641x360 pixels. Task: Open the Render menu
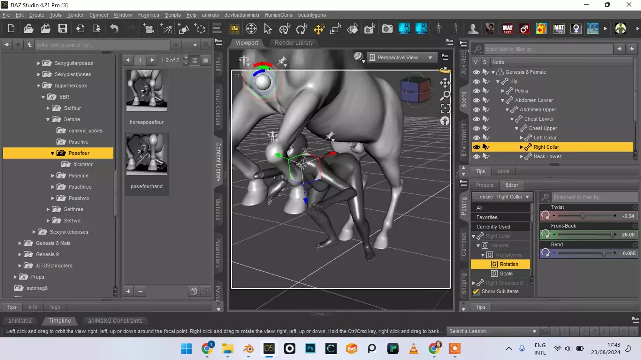click(75, 15)
